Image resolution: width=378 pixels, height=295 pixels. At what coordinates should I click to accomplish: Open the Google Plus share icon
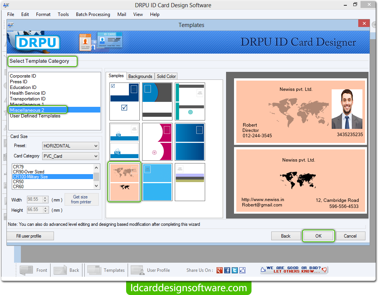219,270
